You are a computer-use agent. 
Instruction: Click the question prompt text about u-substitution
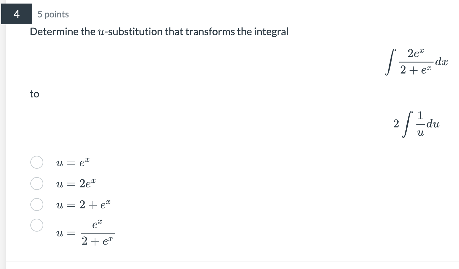tap(159, 31)
